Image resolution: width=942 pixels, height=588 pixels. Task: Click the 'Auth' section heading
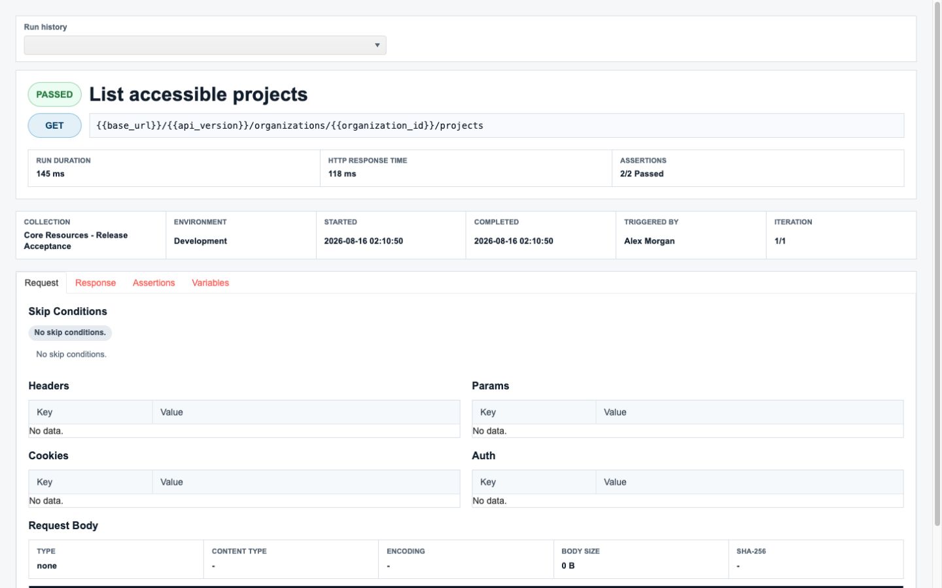(483, 456)
